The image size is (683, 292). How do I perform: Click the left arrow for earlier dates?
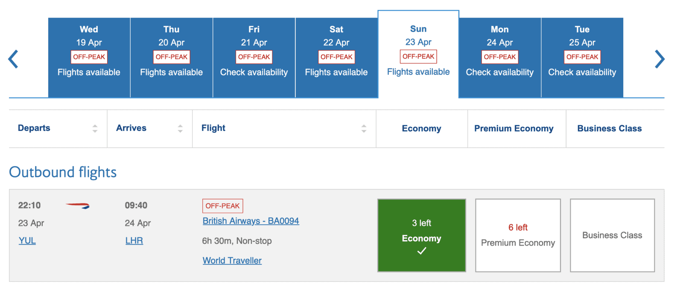click(x=13, y=58)
